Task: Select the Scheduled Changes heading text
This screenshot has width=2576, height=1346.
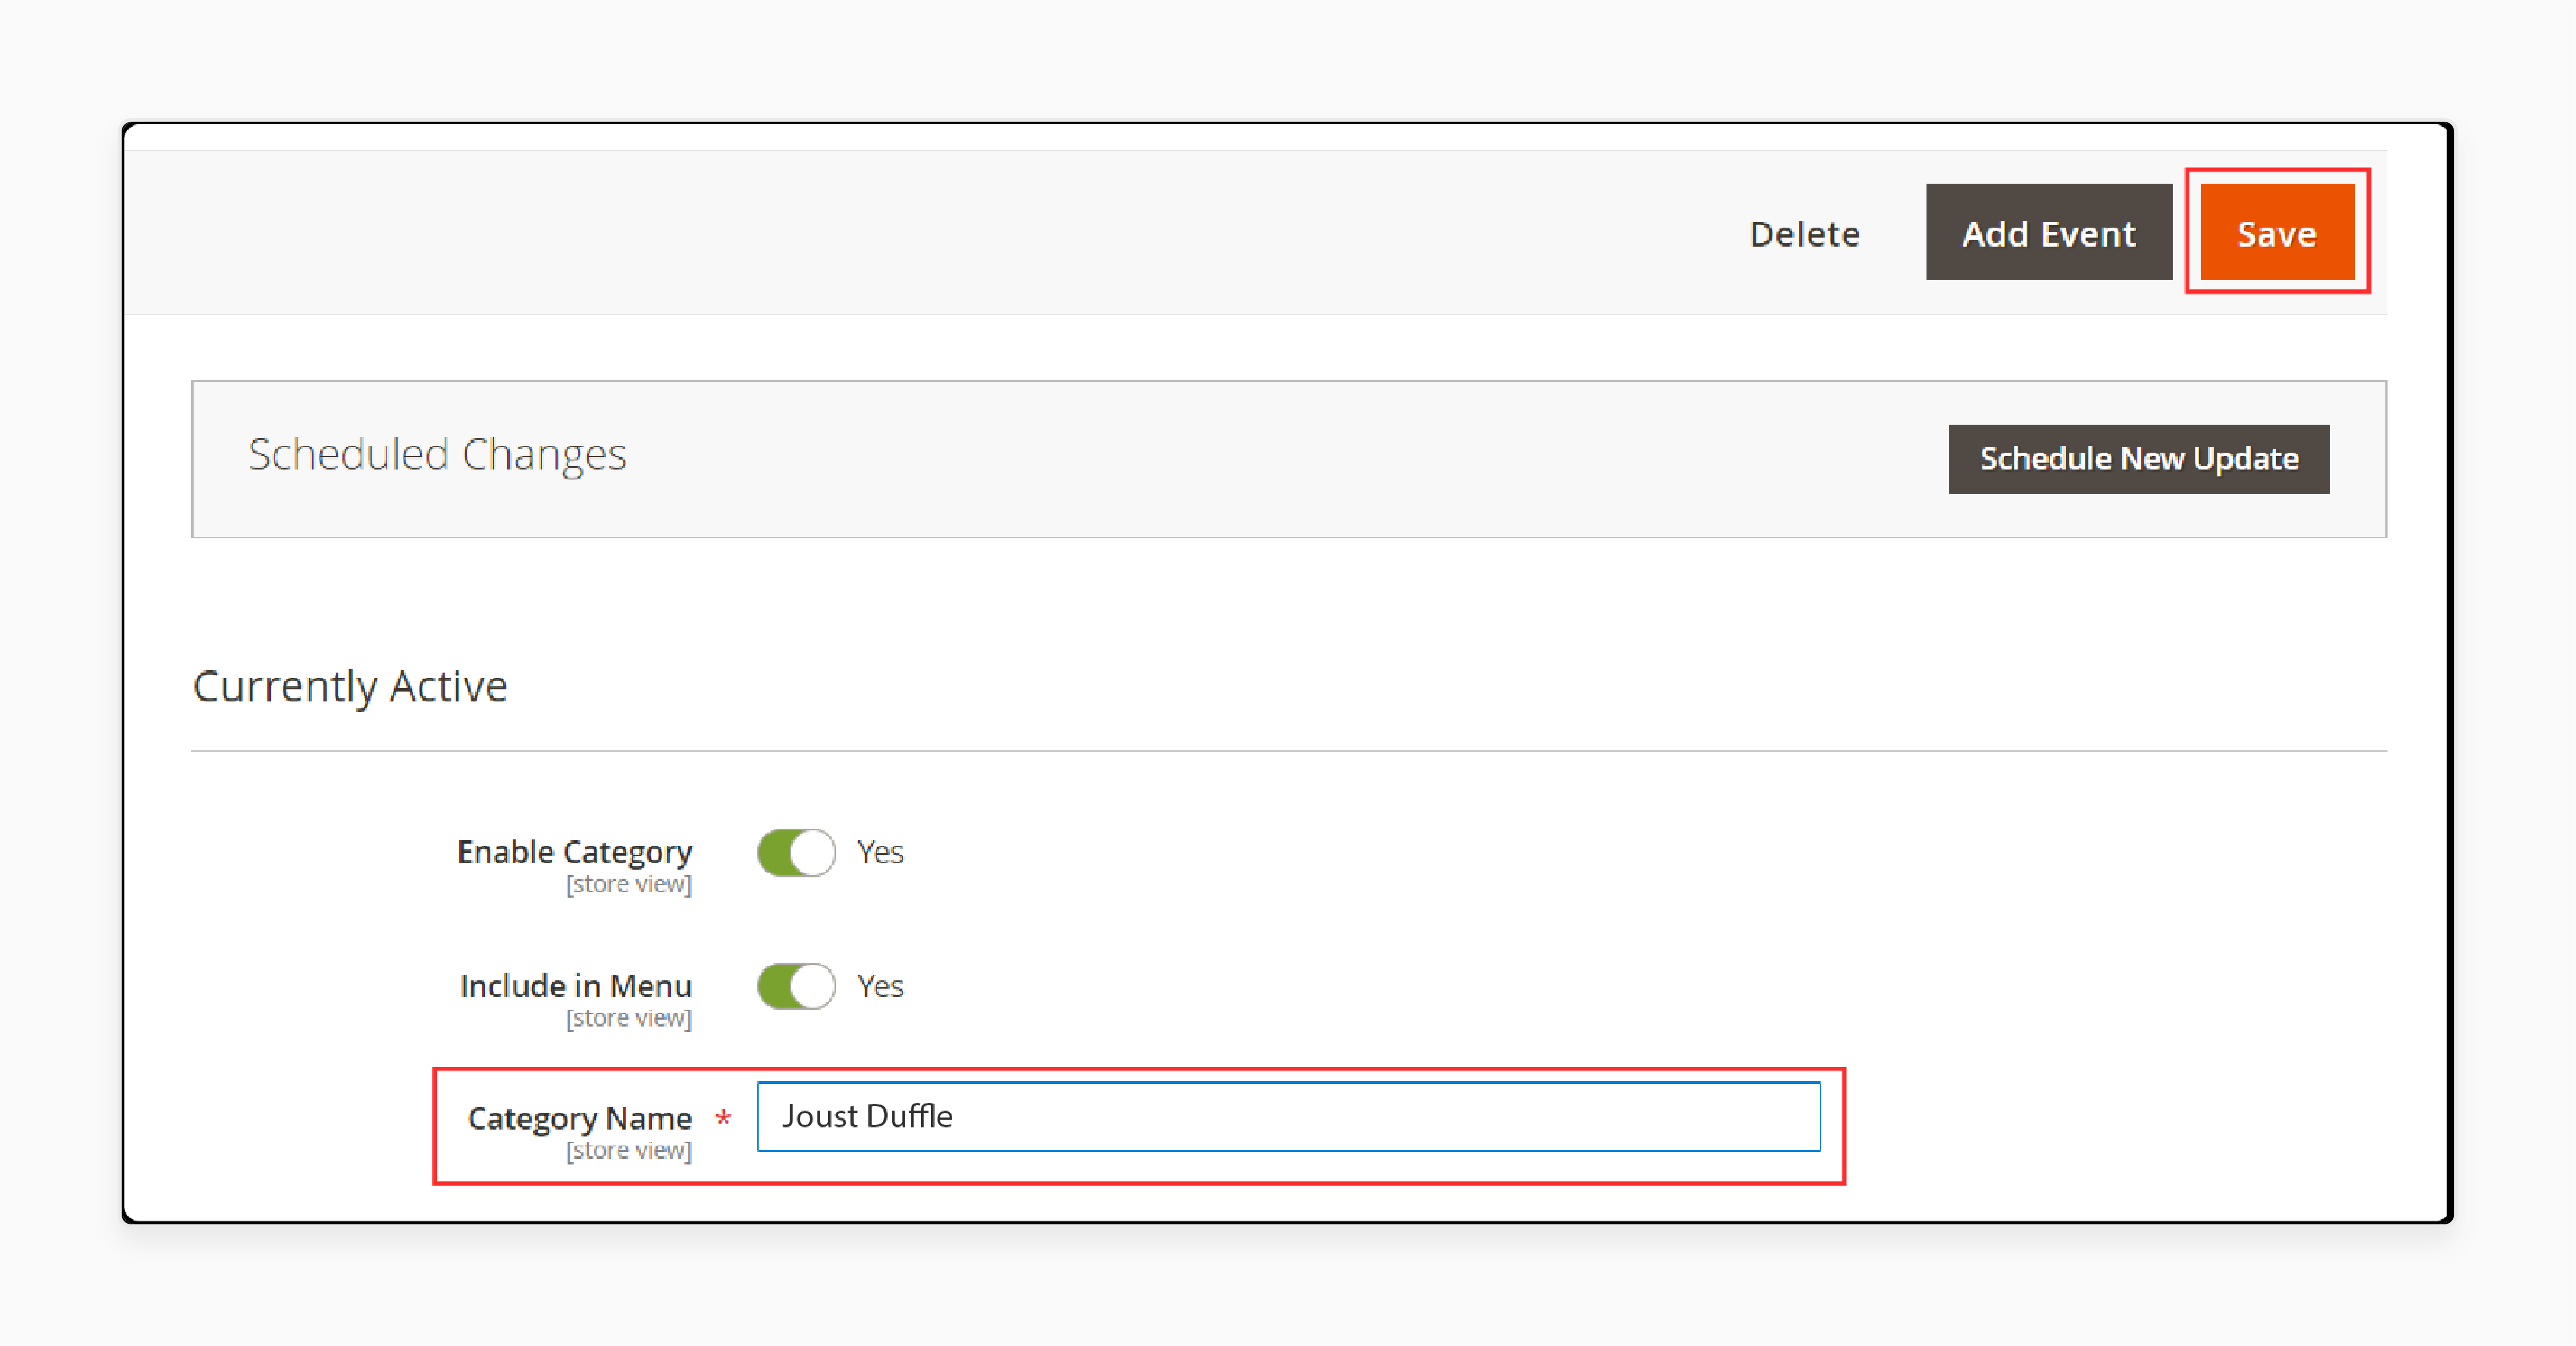Action: pos(437,455)
